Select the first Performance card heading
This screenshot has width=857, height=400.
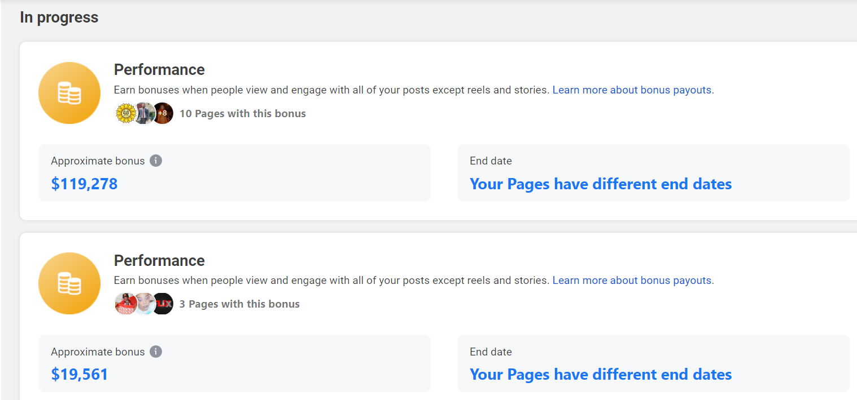click(x=159, y=70)
